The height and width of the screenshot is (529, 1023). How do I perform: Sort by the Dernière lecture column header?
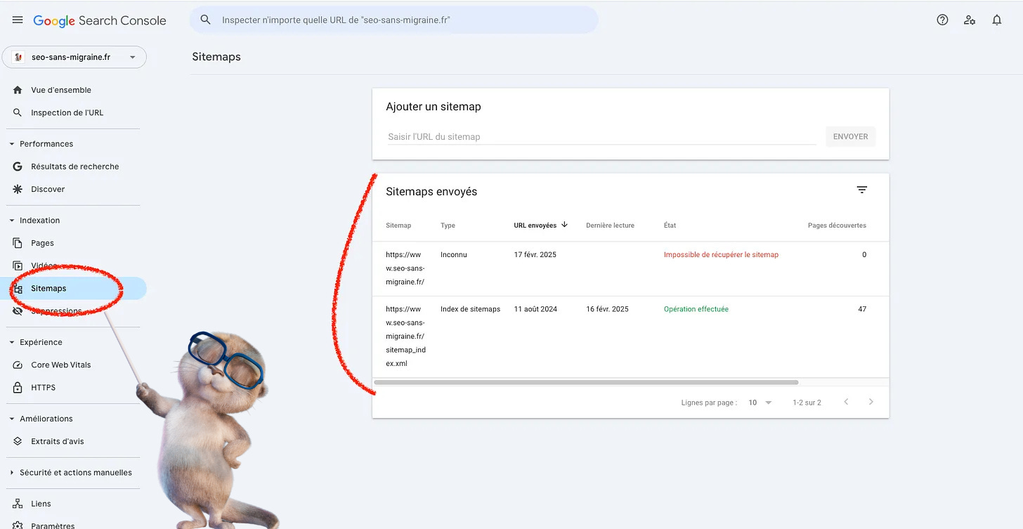(x=610, y=226)
